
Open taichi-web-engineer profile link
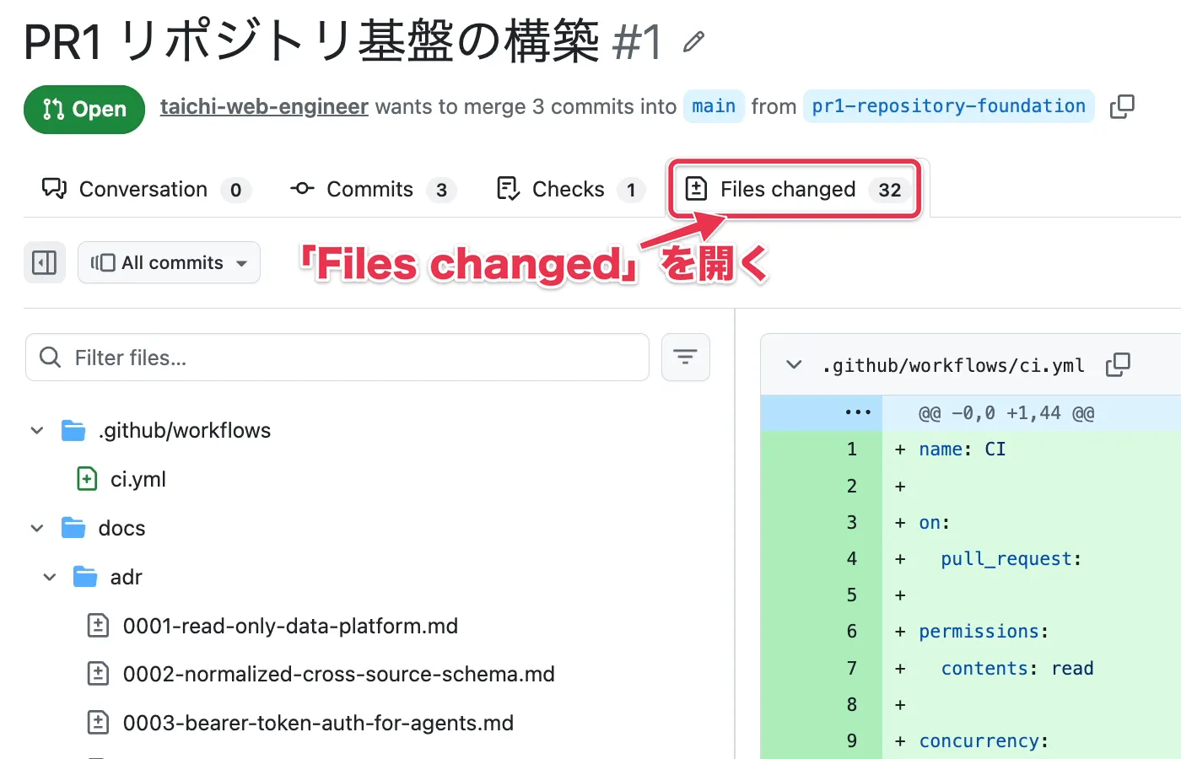pyautogui.click(x=264, y=107)
